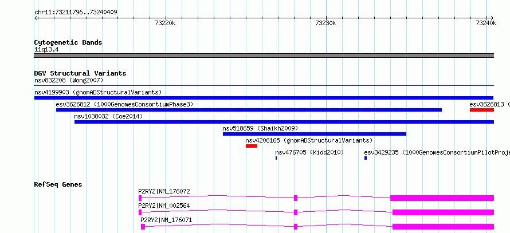Open the nsv476705 (Kidd2010) label
Screen dimensions: 510x233
309,152
